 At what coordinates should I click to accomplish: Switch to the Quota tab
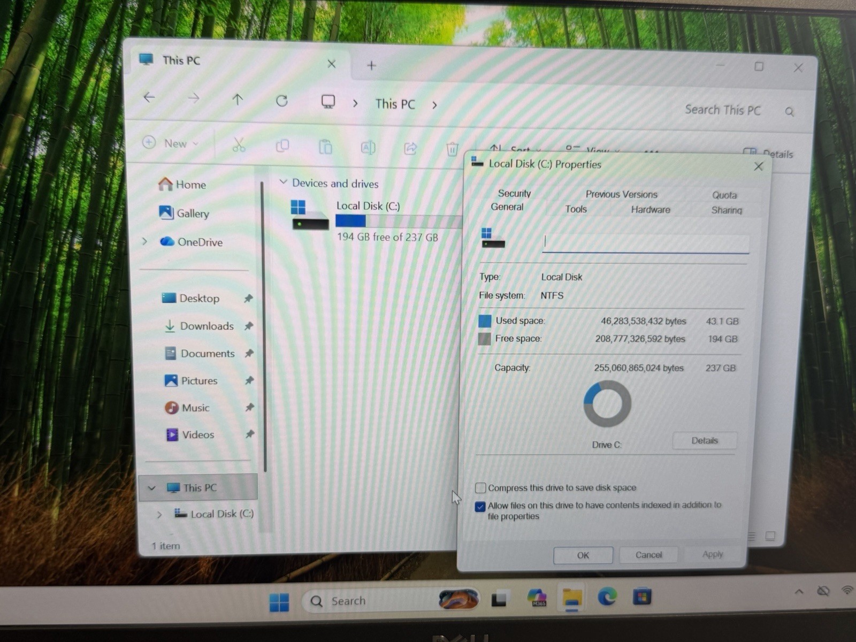pos(724,195)
